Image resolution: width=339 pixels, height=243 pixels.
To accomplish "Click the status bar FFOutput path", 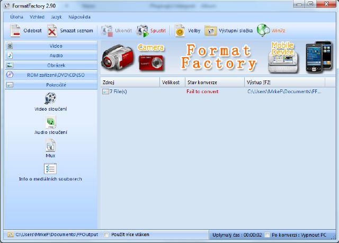I will click(x=57, y=235).
